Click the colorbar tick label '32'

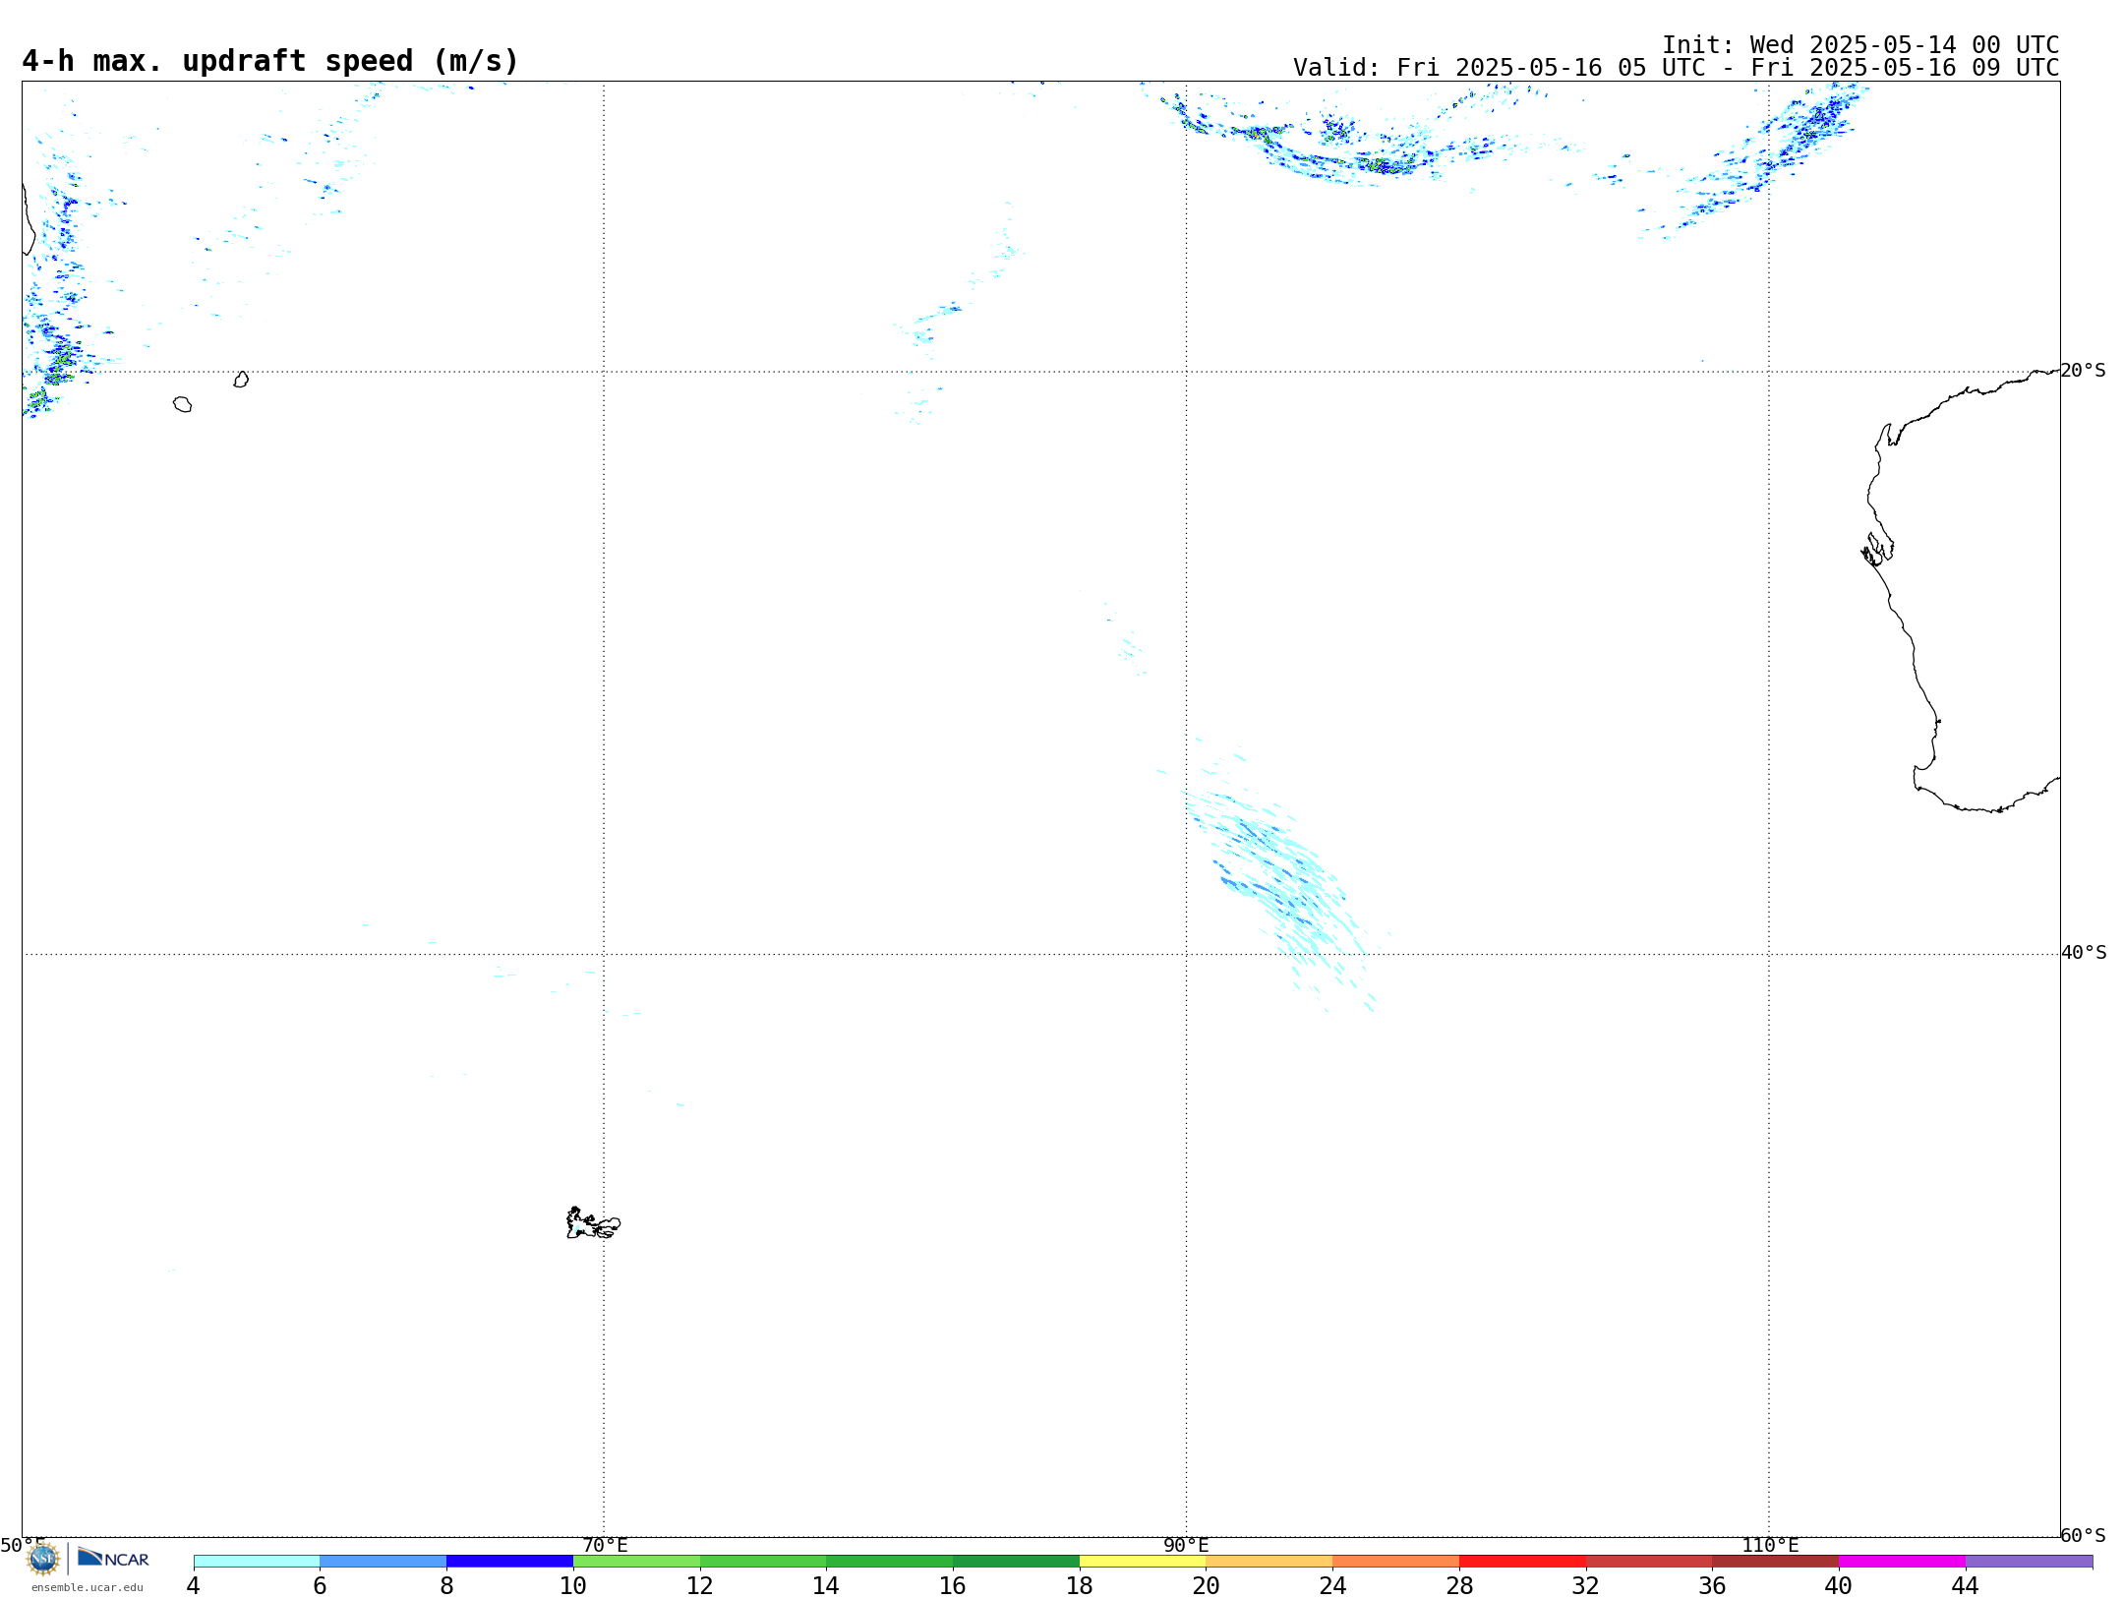click(x=1586, y=1585)
